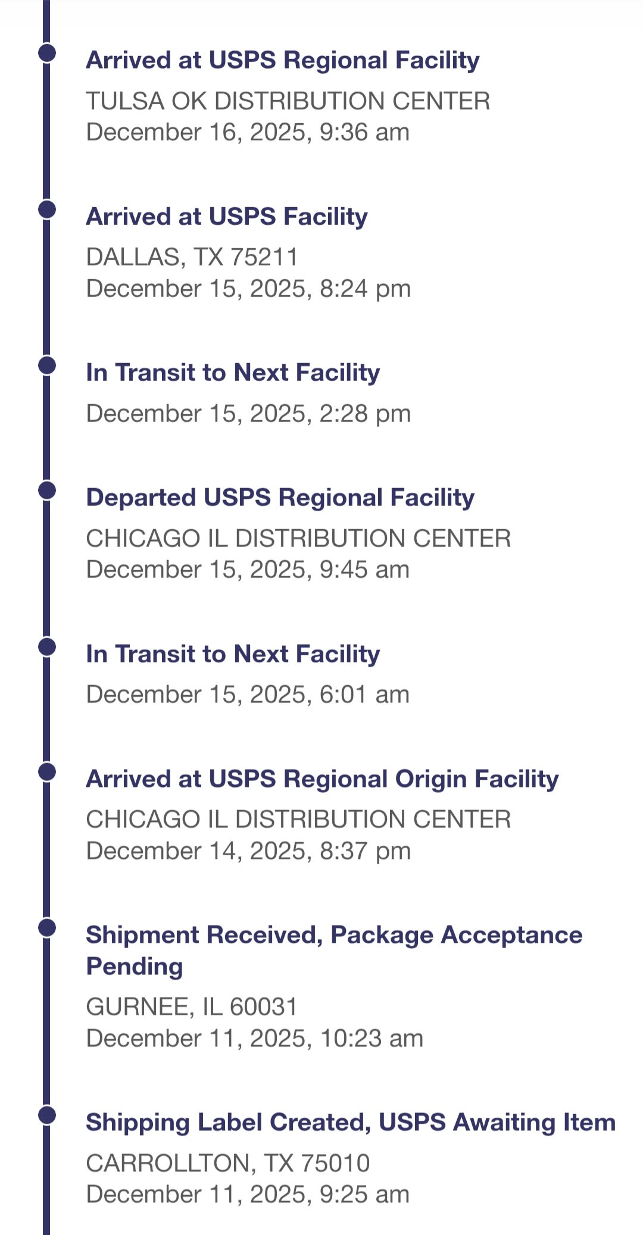Click the dot for the 2:28 pm In Transit event
643x1235 pixels.
pos(46,365)
